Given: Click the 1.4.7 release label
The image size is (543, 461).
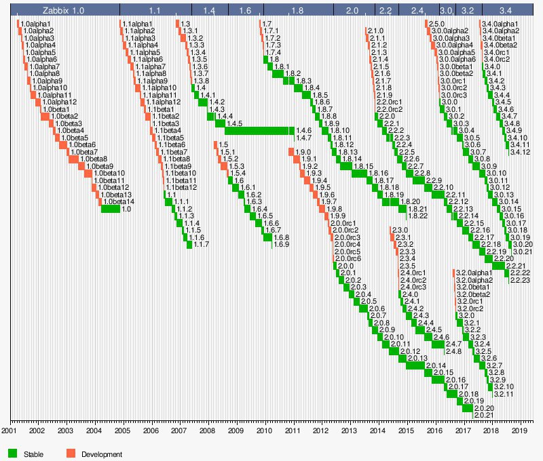Looking at the screenshot, I should pyautogui.click(x=304, y=138).
